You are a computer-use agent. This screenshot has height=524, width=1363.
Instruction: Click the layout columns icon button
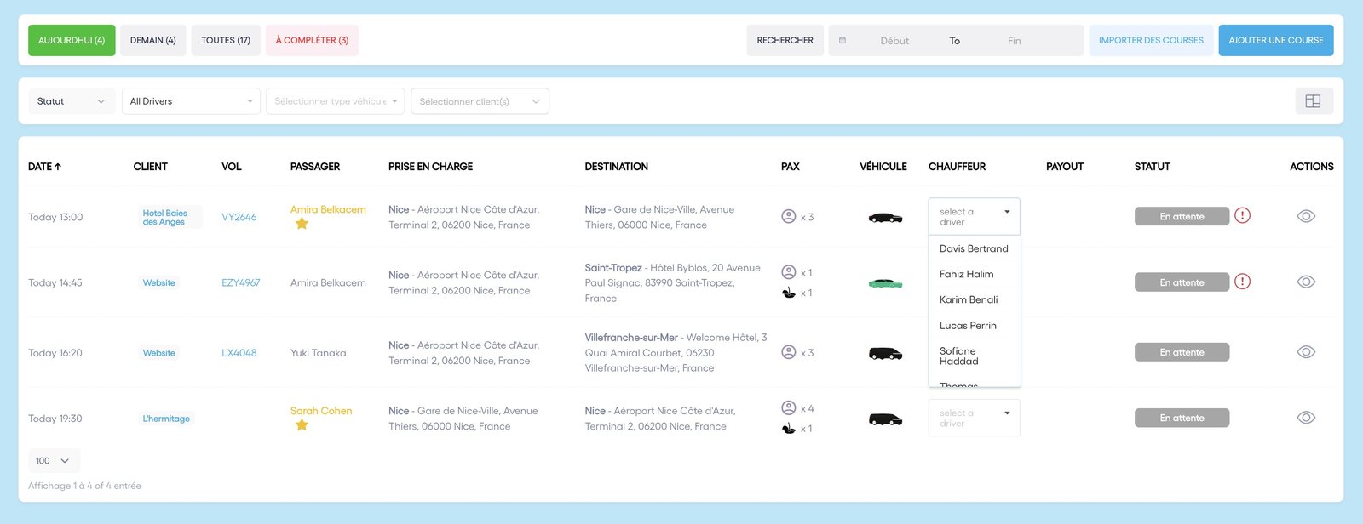[x=1313, y=101]
